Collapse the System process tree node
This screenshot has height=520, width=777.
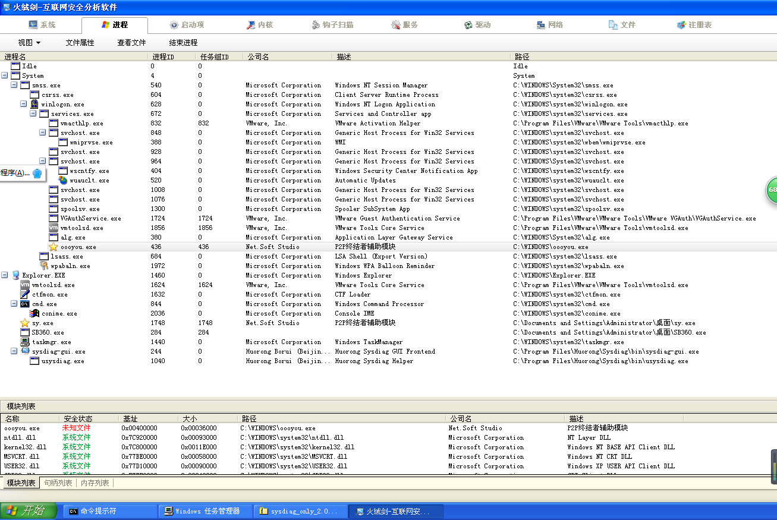point(5,75)
